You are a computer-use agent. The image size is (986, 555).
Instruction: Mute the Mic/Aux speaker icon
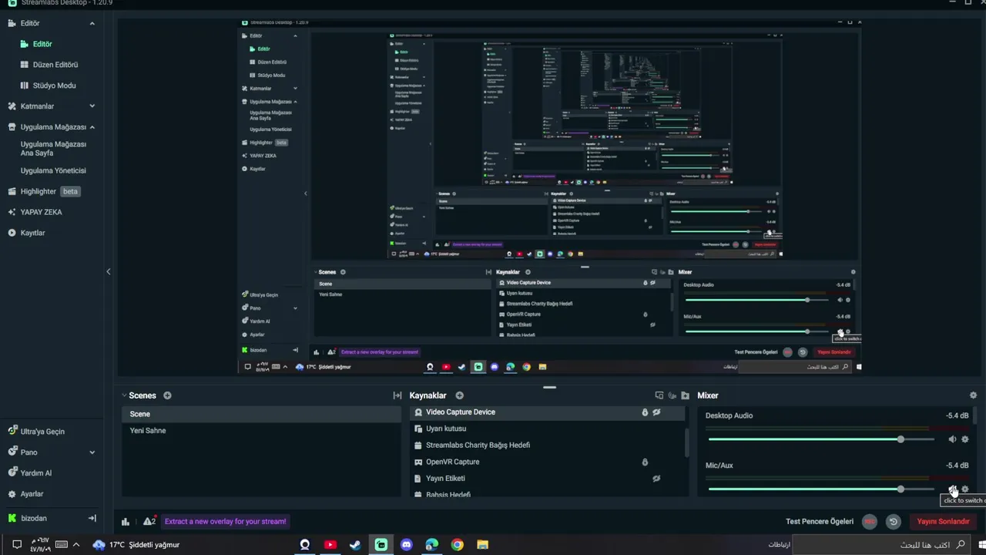[x=952, y=489]
